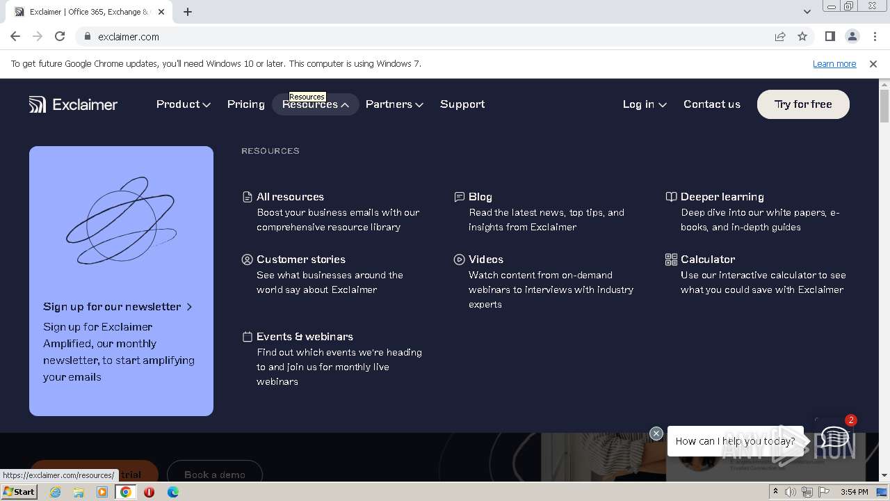
Task: Expand the Log in dropdown
Action: pos(645,104)
